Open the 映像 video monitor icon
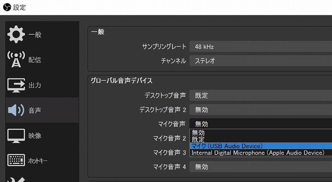The width and height of the screenshot is (332, 182). coord(16,135)
